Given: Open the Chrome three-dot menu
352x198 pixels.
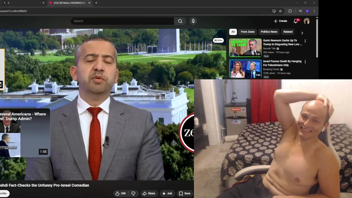Looking at the screenshot, I should click(314, 11).
